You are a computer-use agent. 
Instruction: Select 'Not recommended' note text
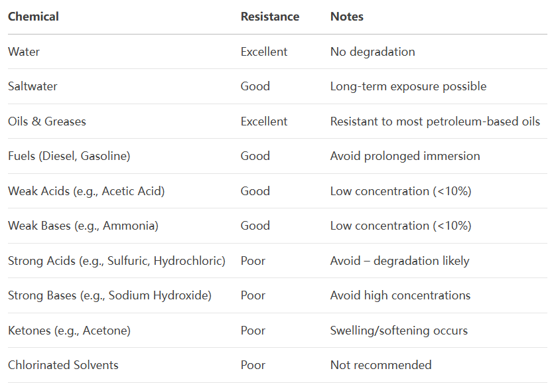click(x=381, y=365)
